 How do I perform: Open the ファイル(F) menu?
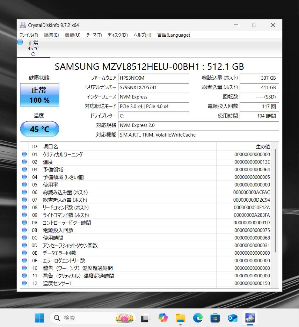click(x=29, y=35)
